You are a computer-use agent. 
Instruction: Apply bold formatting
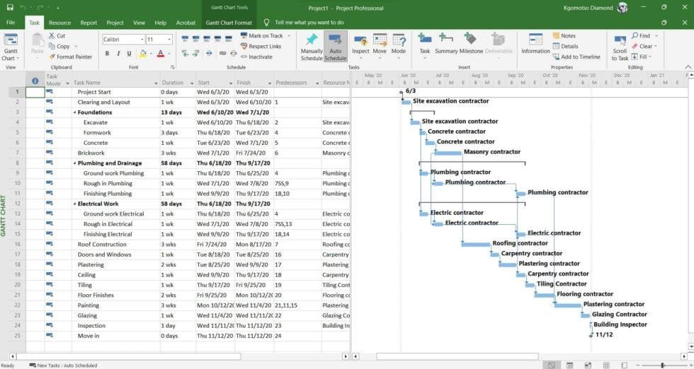pos(107,54)
